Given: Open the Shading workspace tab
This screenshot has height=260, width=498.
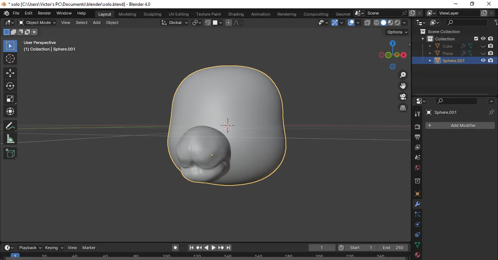Looking at the screenshot, I should [236, 14].
